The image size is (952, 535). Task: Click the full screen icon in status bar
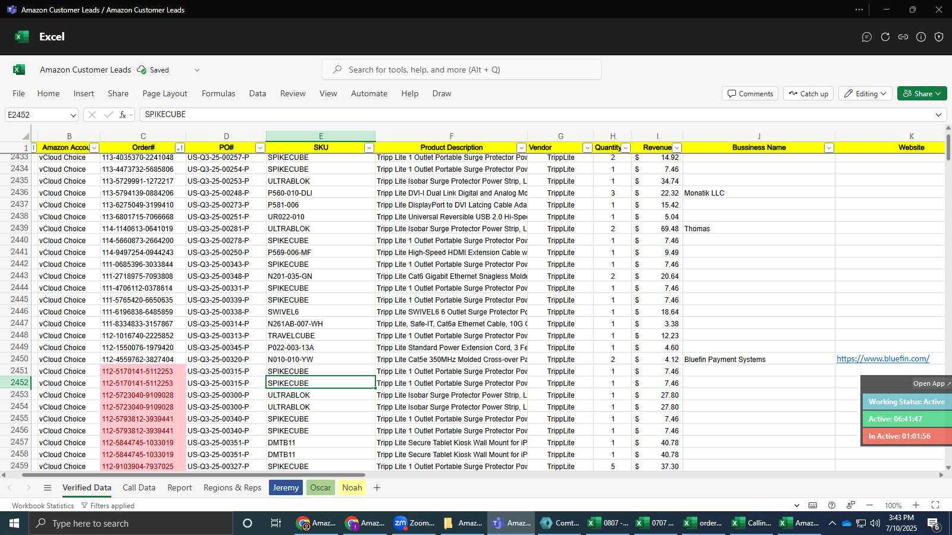pos(935,505)
